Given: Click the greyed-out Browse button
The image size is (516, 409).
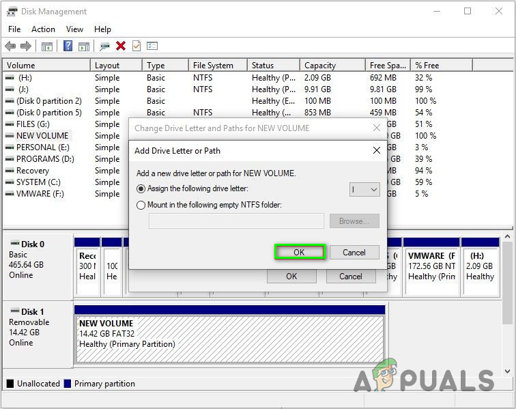Looking at the screenshot, I should point(354,221).
